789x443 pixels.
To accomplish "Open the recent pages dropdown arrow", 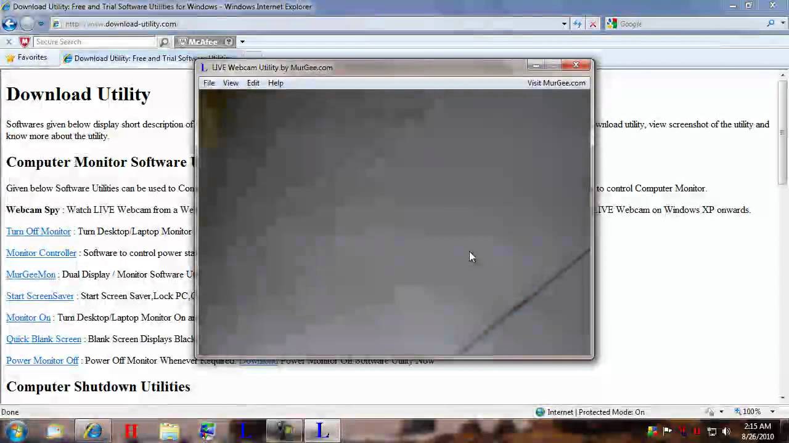I will coord(41,24).
